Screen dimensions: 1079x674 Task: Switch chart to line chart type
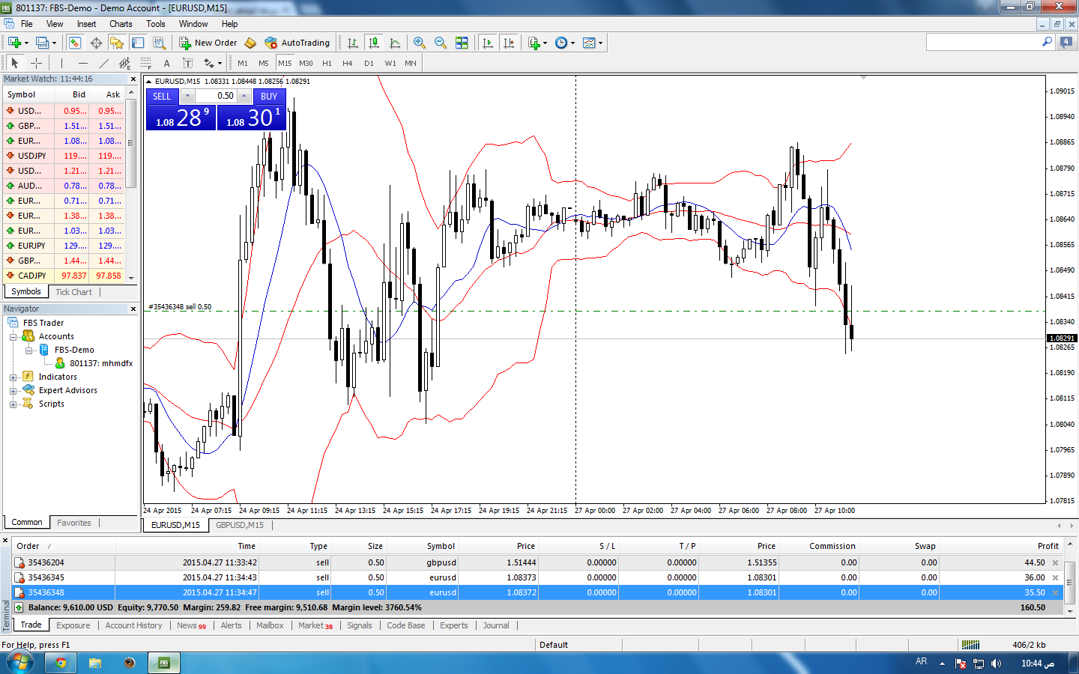coord(395,43)
